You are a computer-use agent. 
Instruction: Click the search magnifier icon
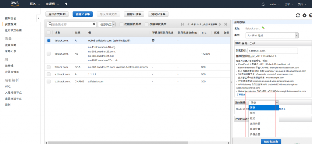(x=50, y=24)
